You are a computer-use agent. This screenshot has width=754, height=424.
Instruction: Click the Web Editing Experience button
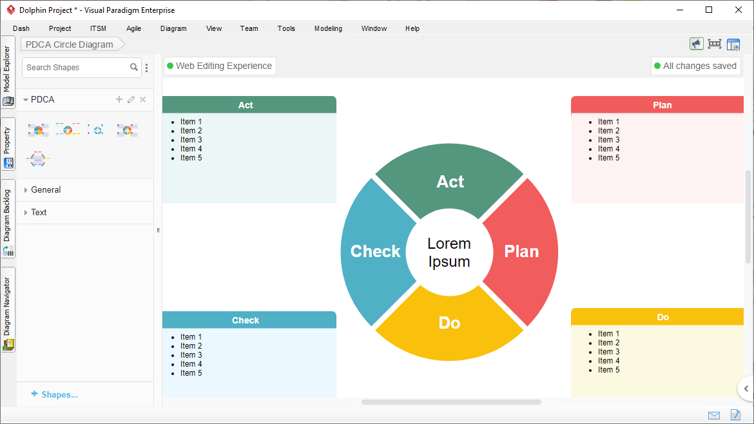(x=220, y=66)
